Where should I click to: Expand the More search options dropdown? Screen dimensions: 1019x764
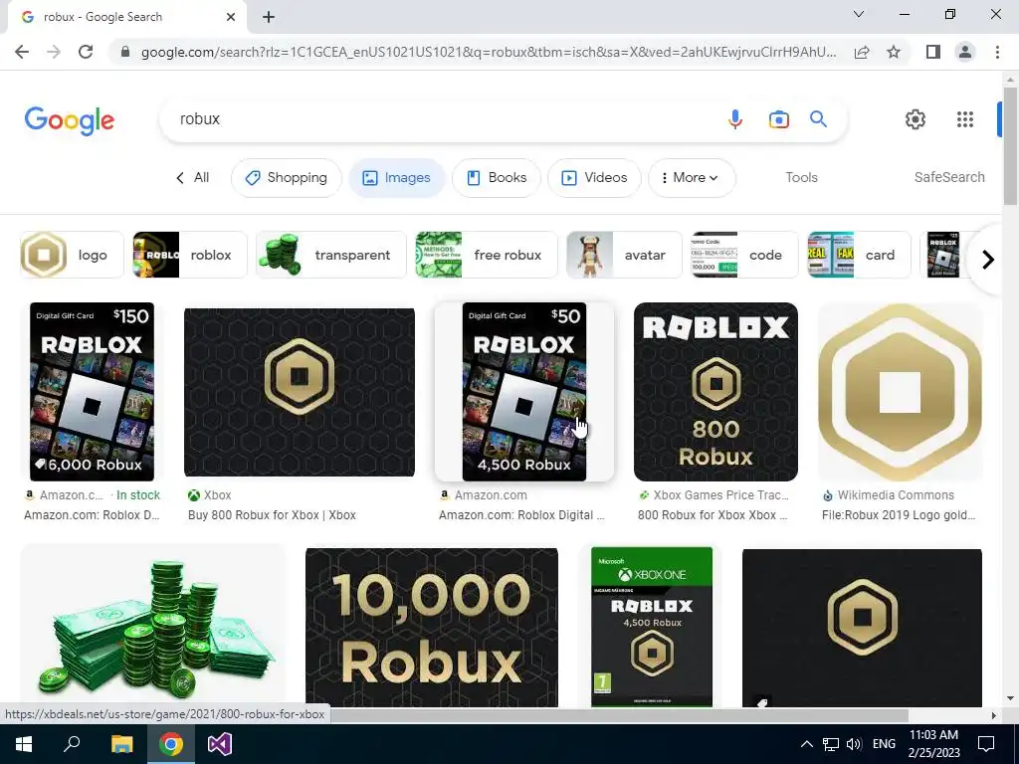692,177
